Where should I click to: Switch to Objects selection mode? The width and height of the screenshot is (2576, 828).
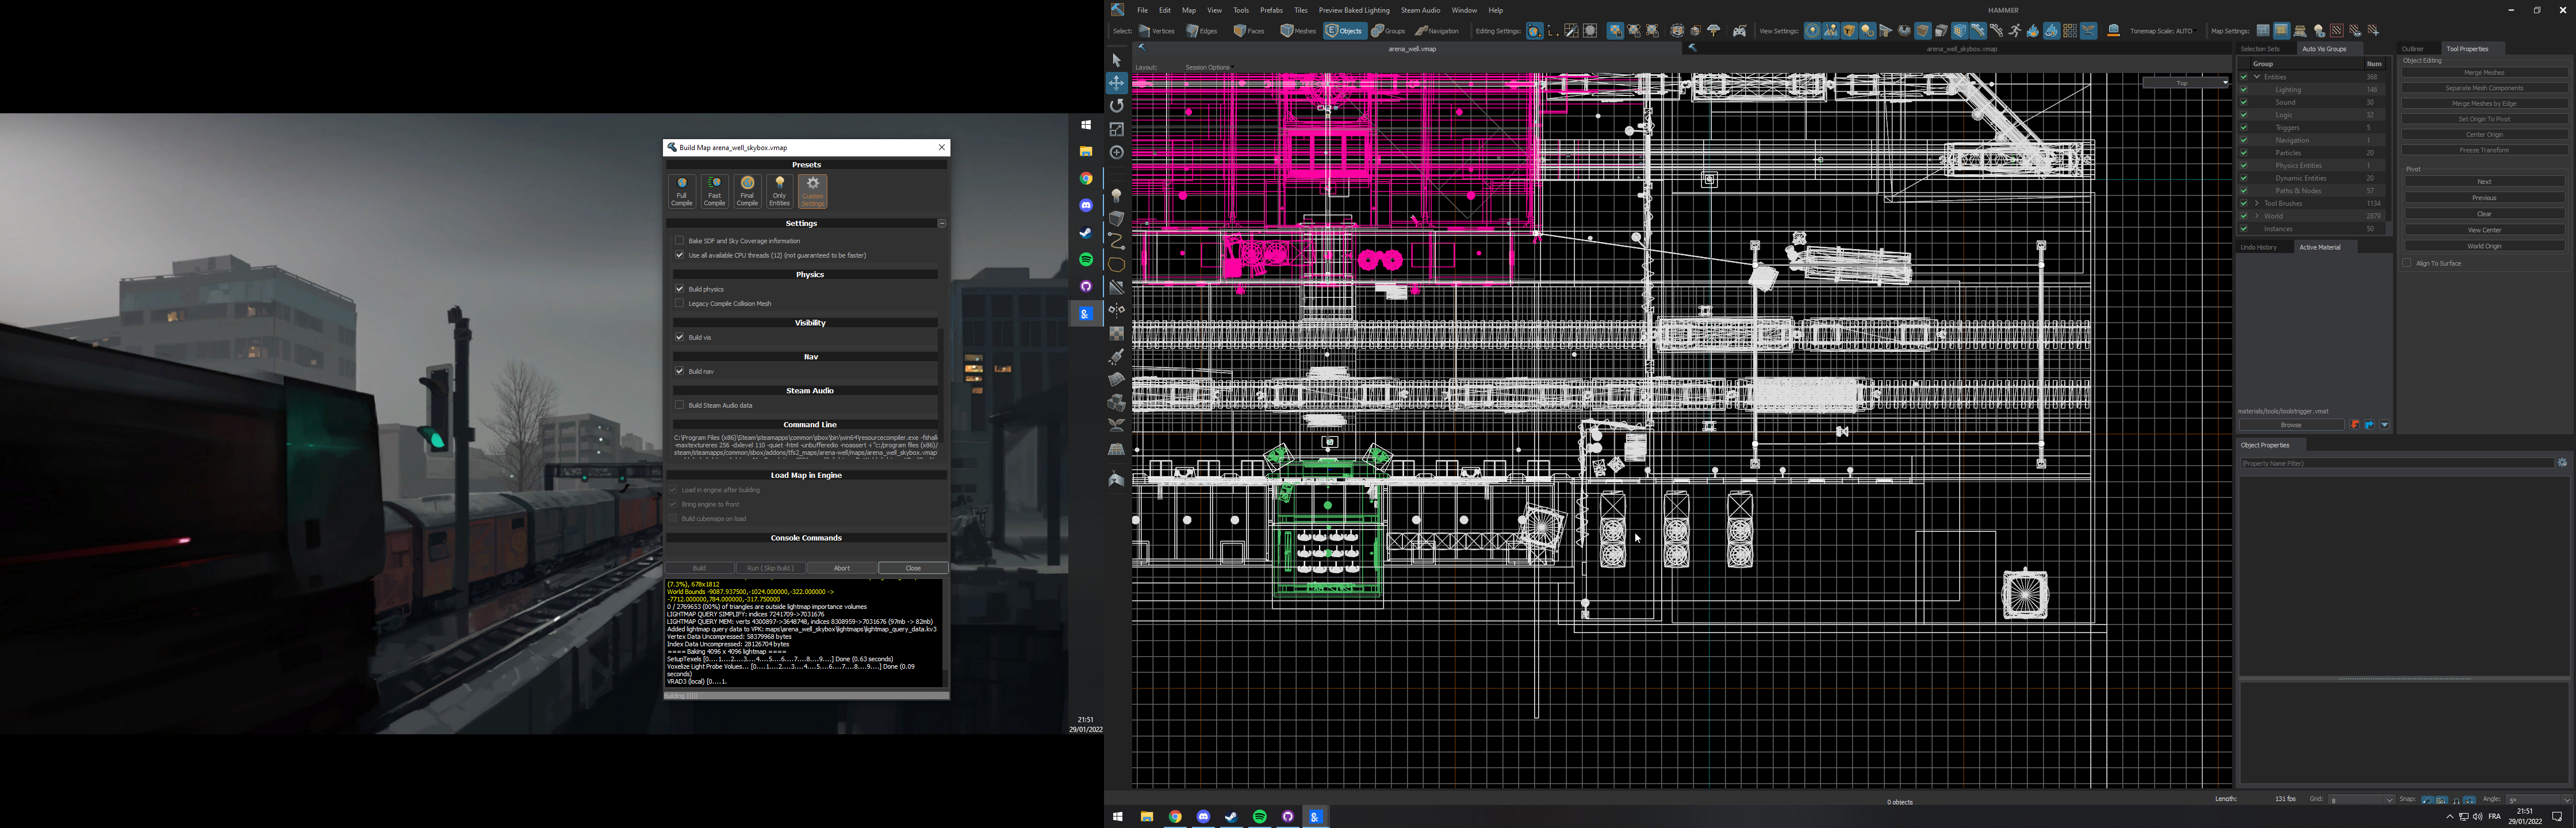[1344, 30]
